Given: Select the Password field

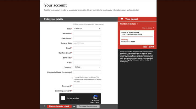Looking at the screenshot, I should 87,86.
